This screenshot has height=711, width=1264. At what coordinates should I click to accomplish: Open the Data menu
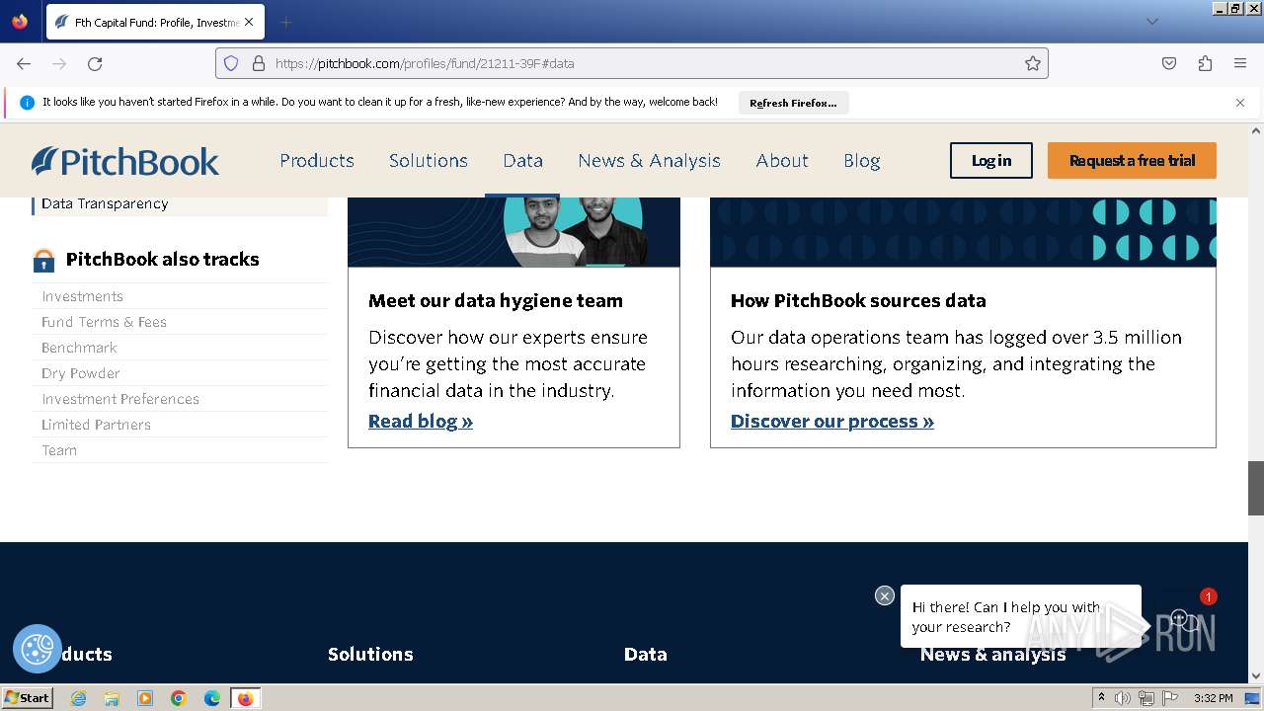[522, 160]
